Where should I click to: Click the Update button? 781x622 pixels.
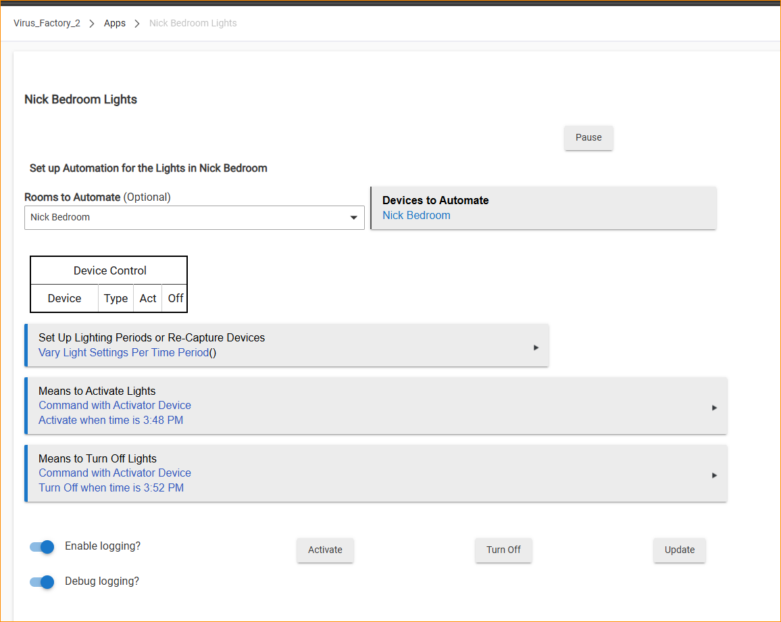[679, 550]
